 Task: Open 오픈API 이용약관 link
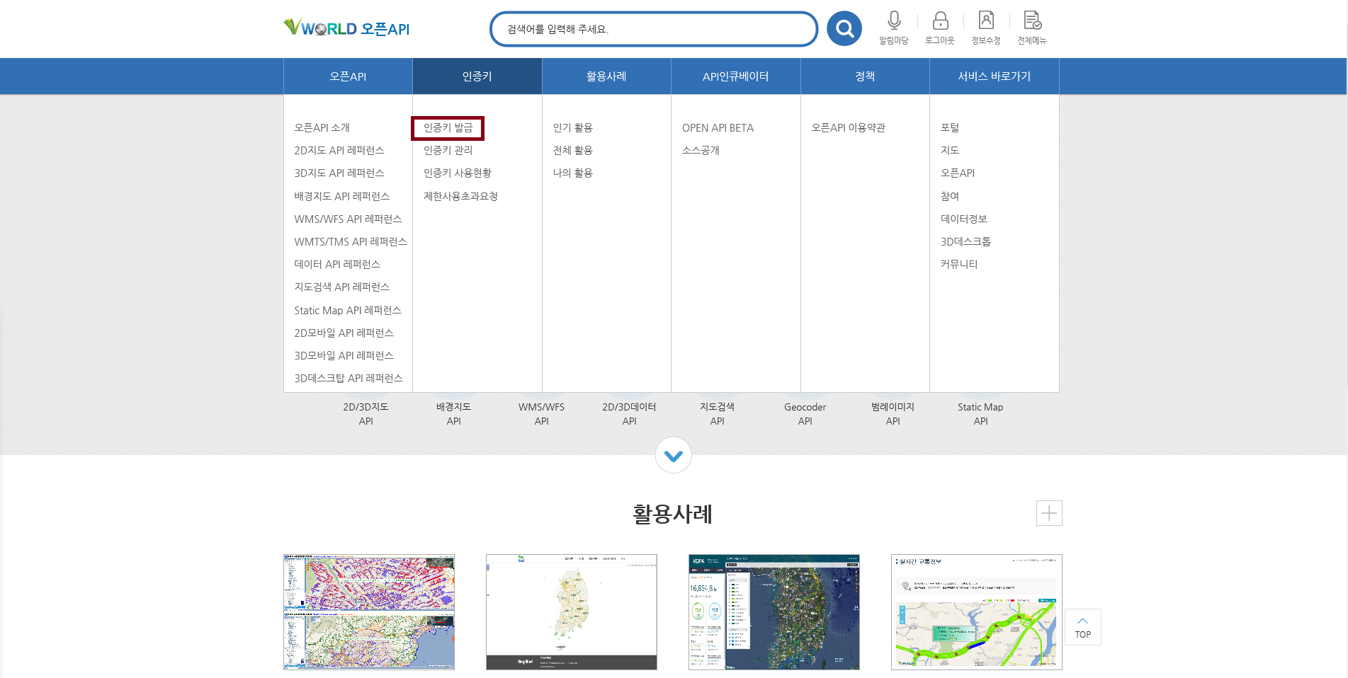point(849,128)
